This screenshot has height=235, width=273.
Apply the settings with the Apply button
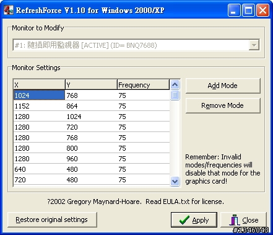tap(194, 219)
